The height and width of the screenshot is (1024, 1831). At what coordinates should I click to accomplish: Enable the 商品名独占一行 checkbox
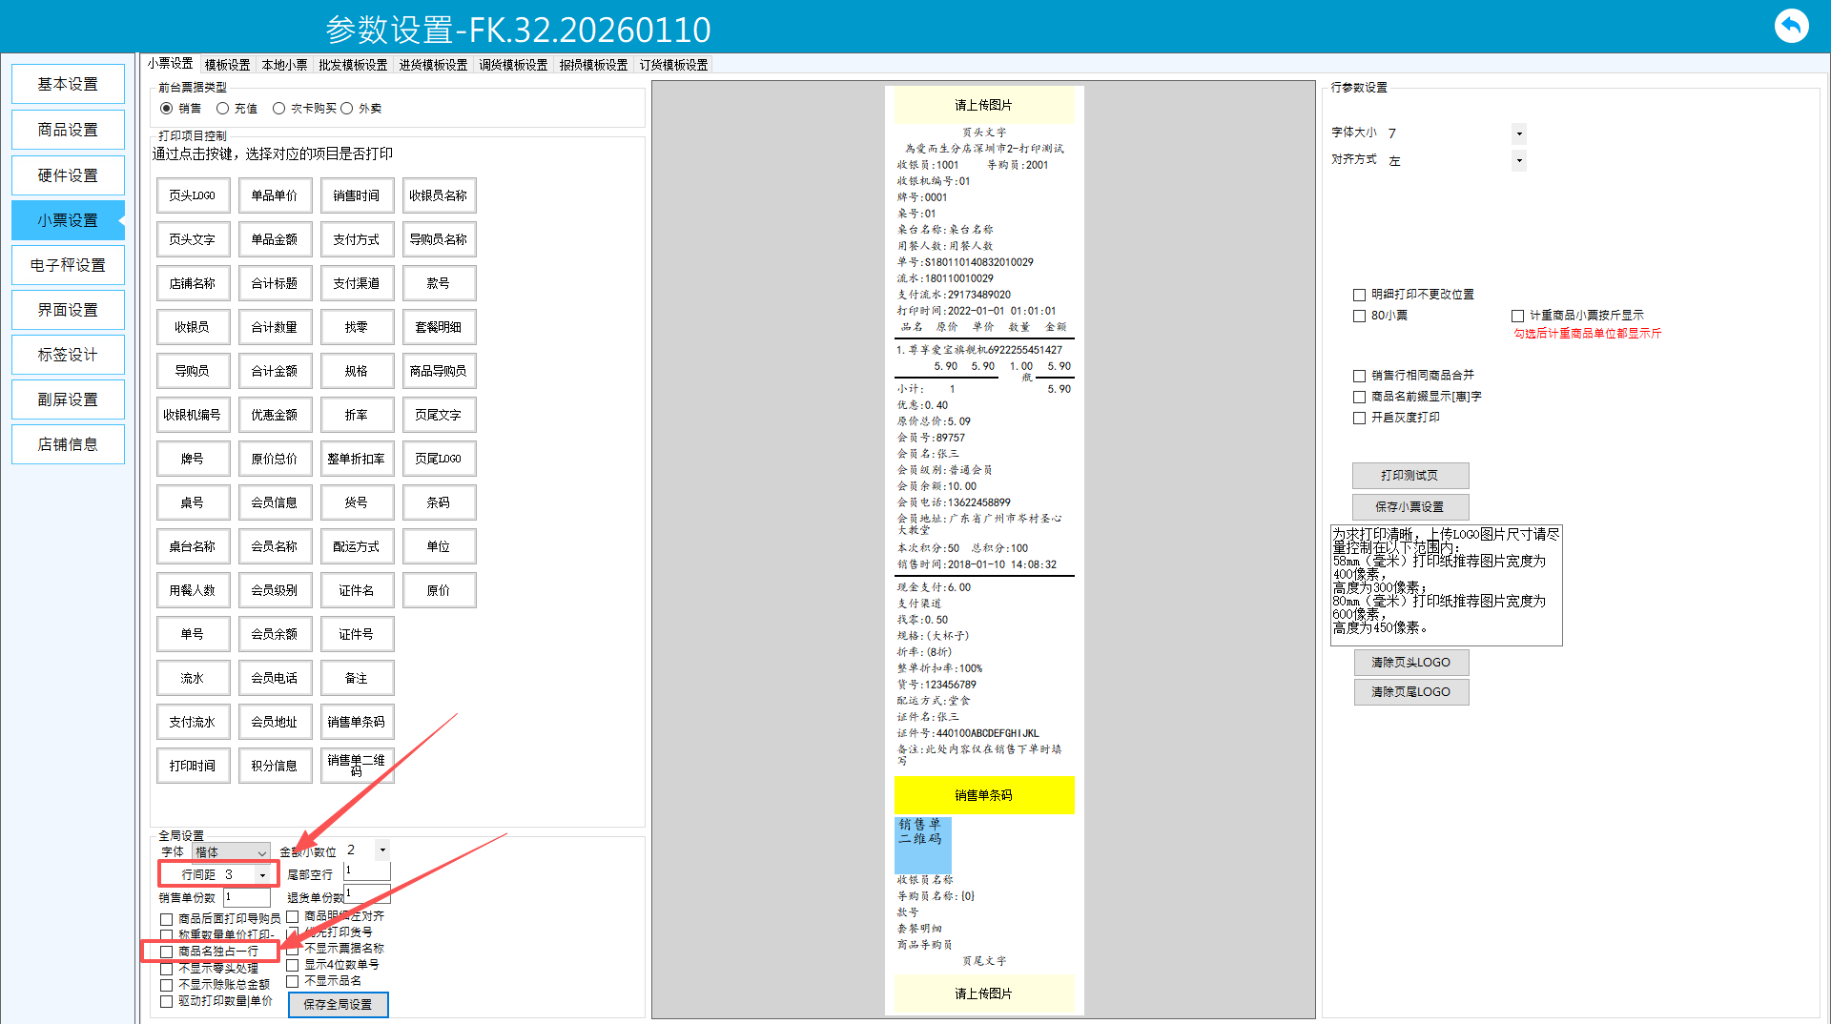coord(167,952)
